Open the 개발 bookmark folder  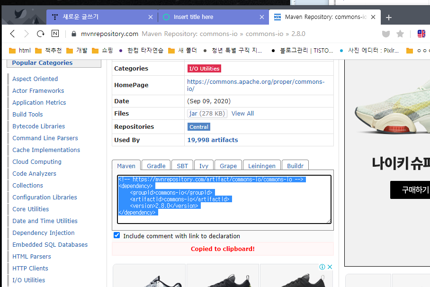(x=77, y=51)
